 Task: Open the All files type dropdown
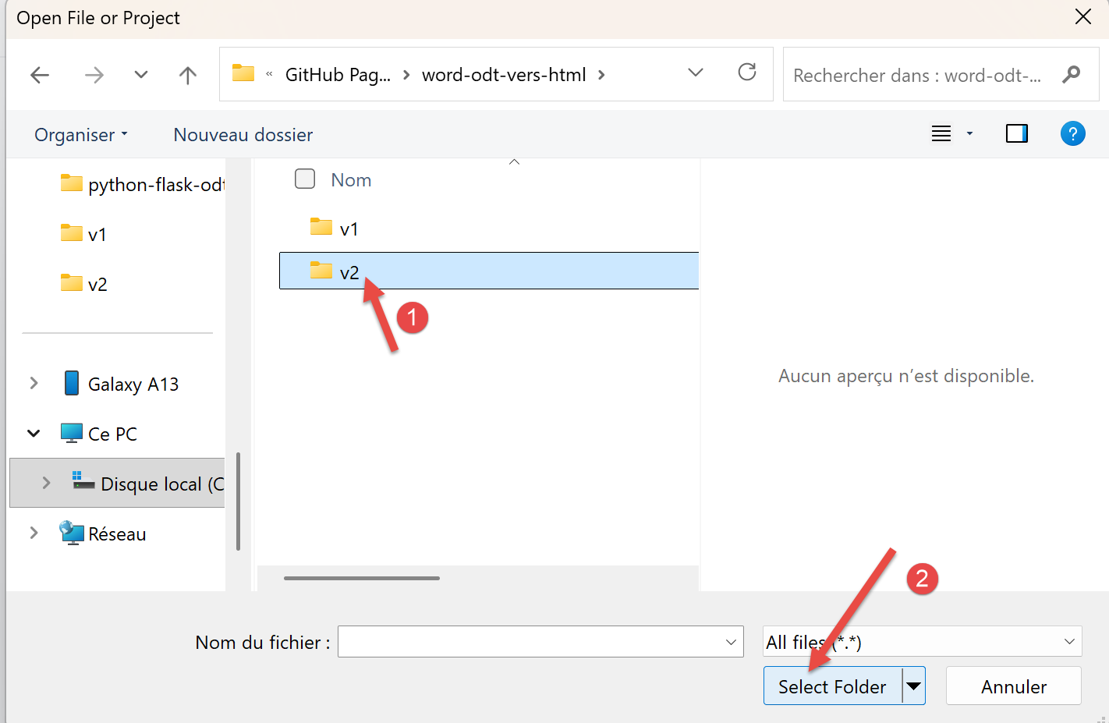[x=922, y=642]
